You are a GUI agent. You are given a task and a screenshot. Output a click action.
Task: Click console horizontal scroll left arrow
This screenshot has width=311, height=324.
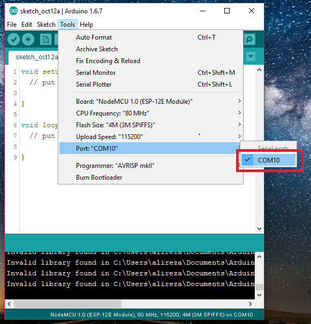point(9,304)
